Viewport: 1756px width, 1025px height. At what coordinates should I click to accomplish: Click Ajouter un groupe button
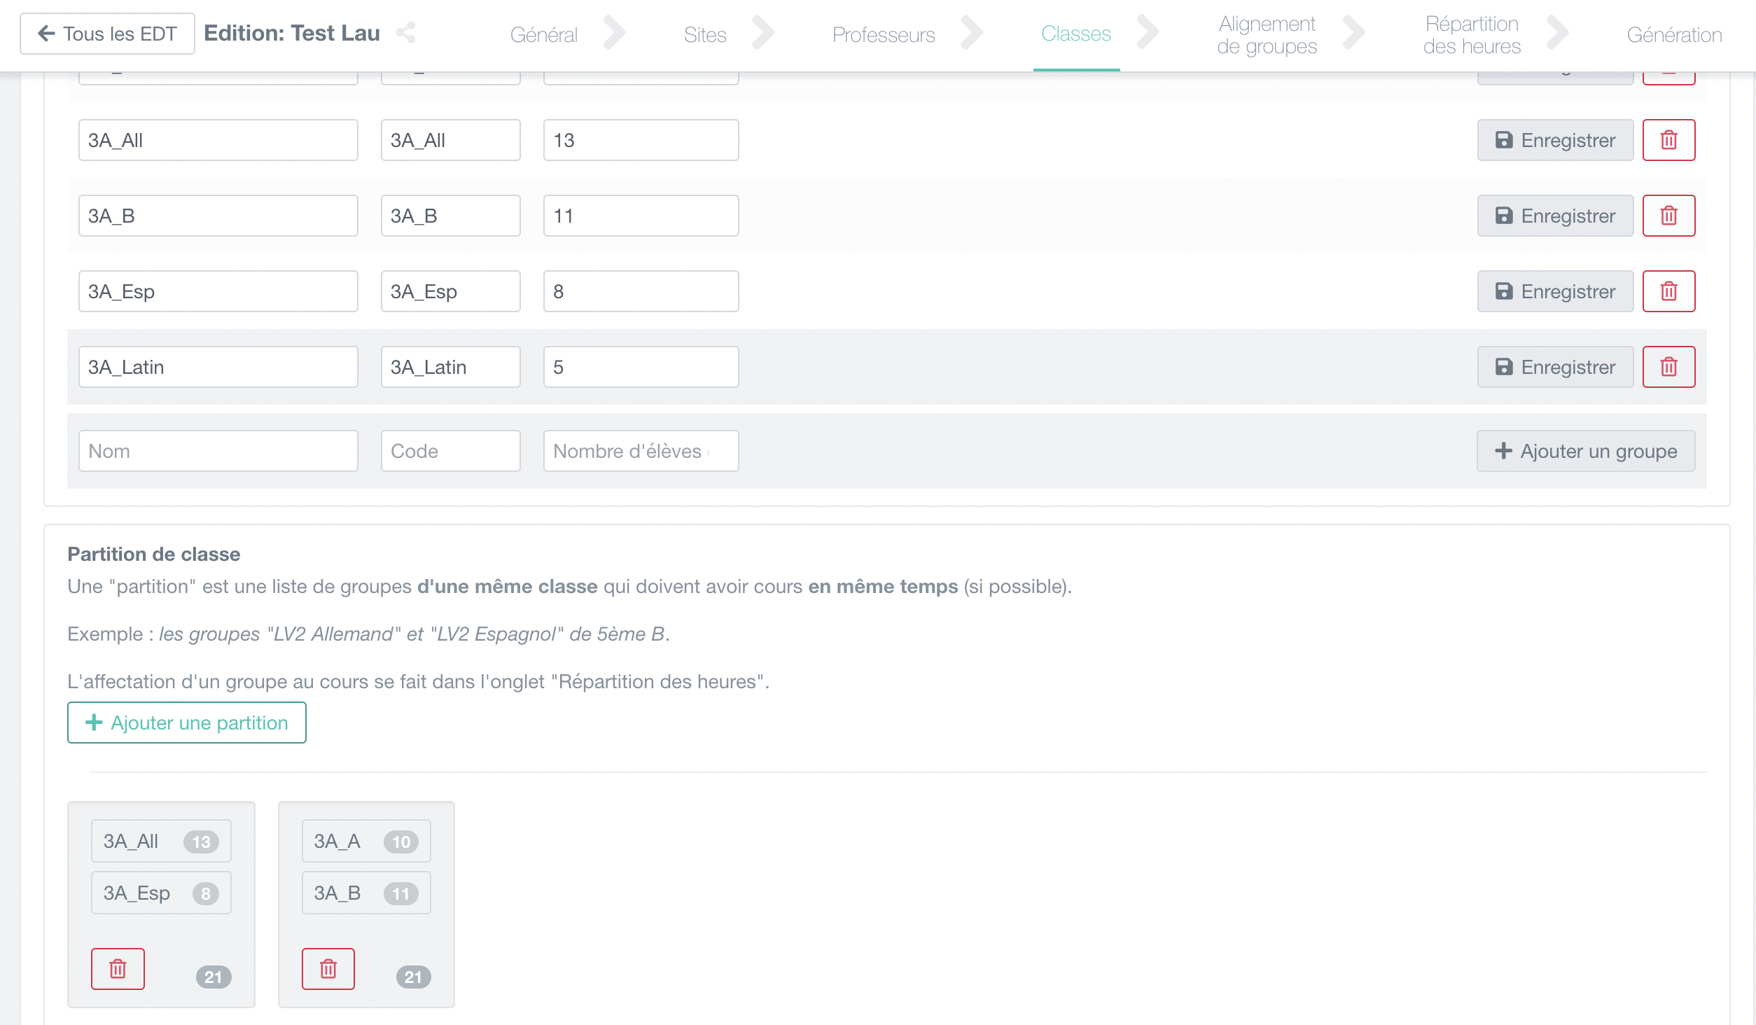point(1586,451)
